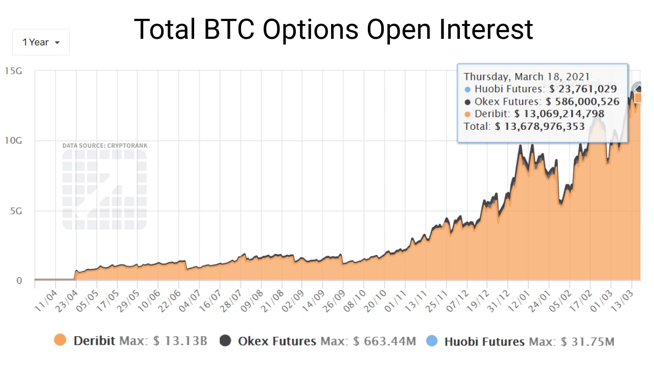Click the dropdown arrow beside 1 Year
The width and height of the screenshot is (654, 368).
coord(57,43)
